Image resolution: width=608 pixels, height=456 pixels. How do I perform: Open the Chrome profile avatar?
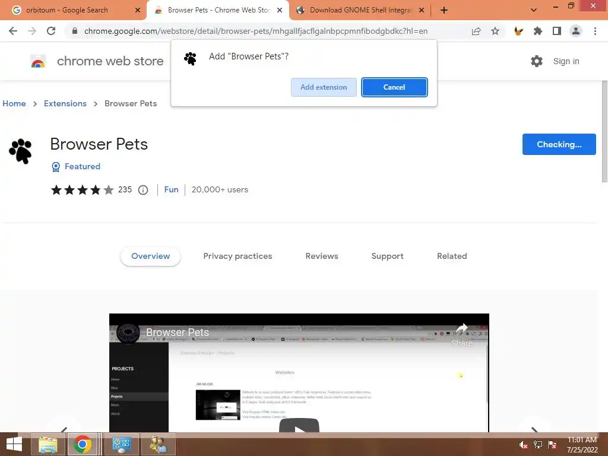[576, 31]
